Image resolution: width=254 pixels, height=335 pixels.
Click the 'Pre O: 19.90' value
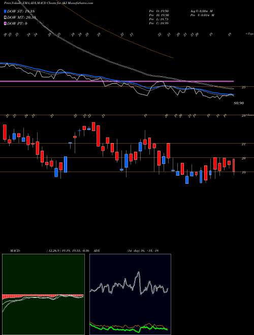click(159, 11)
